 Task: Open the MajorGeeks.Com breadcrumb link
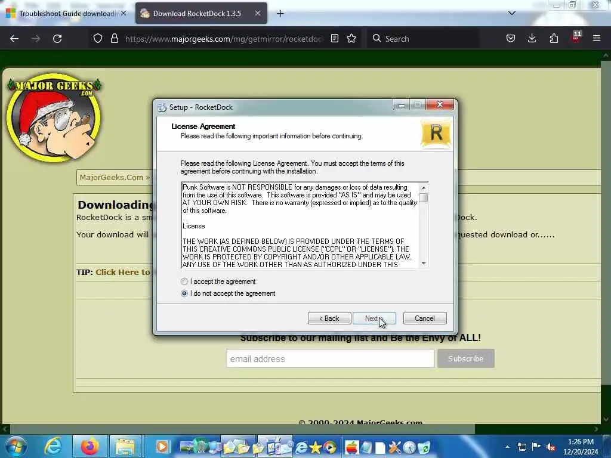(112, 178)
